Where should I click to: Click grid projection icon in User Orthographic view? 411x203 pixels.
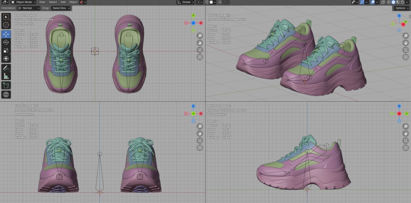click(405, 57)
